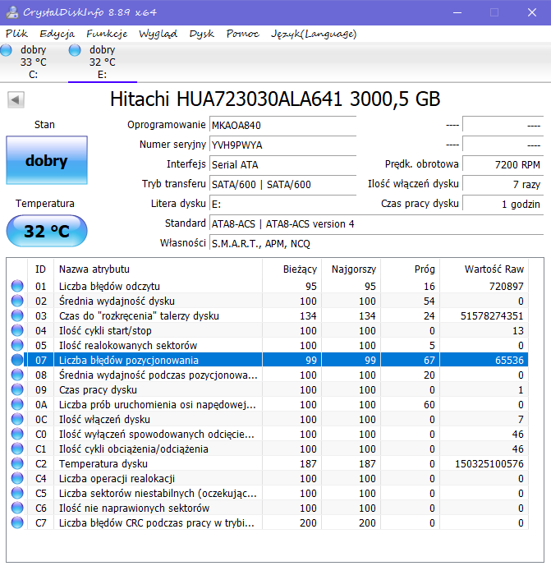
Task: Click status orb for attribute C1
Action: coord(17,449)
